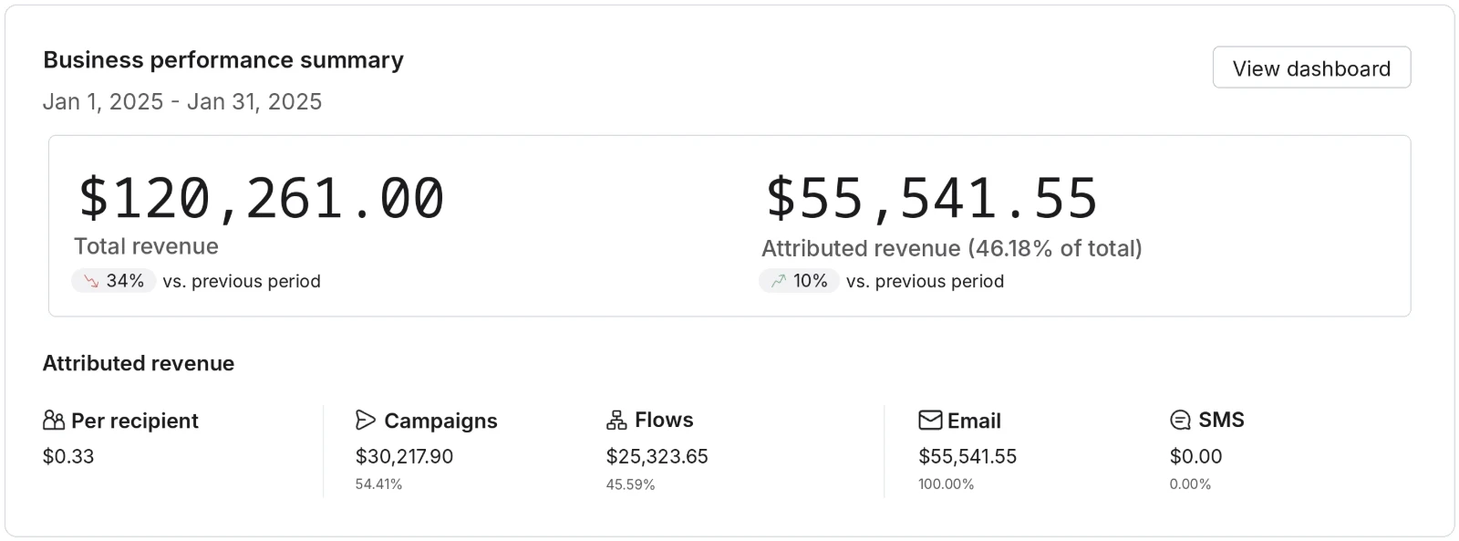Viewport: 1459px width, 541px height.
Task: Click the 45.59% flows share
Action: click(x=630, y=484)
